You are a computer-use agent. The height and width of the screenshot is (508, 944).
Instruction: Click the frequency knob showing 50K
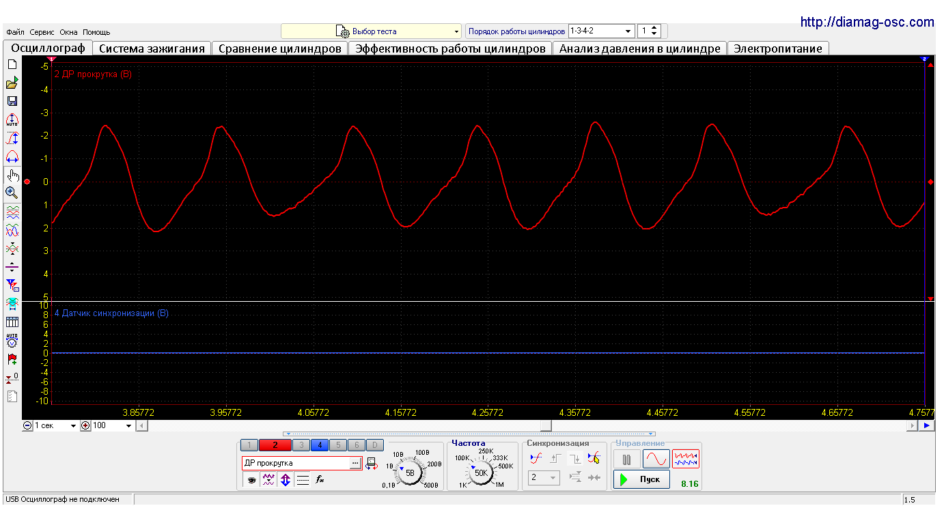coord(481,472)
